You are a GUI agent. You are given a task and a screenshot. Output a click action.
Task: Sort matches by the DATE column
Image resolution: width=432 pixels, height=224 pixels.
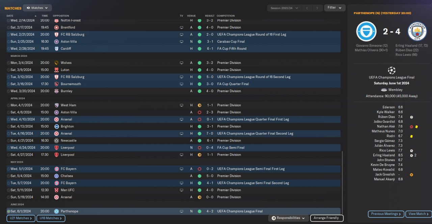pyautogui.click(x=10, y=16)
